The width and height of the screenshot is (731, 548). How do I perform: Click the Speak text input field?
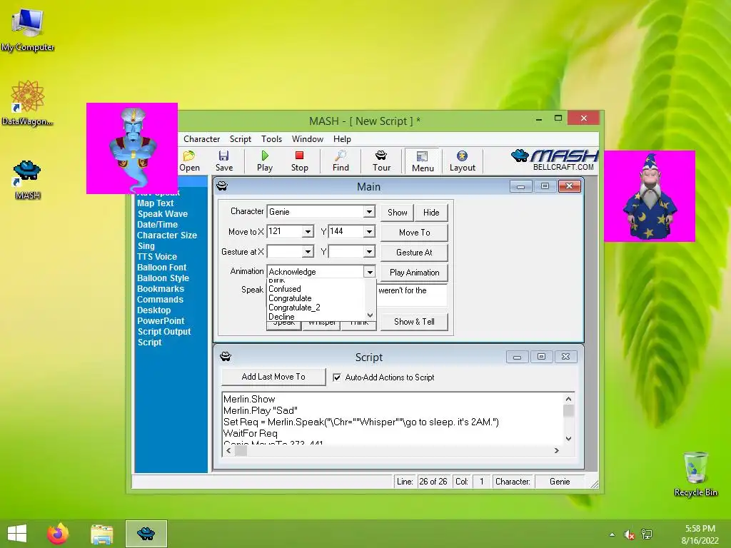[413, 295]
